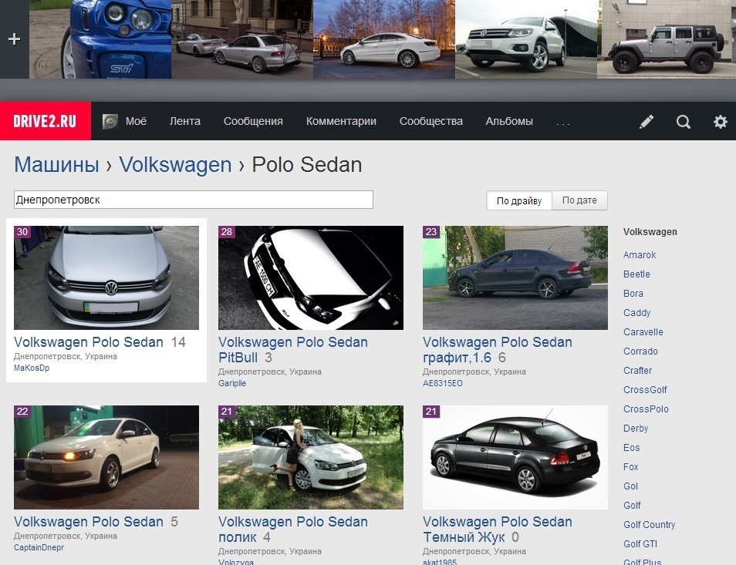The height and width of the screenshot is (565, 736).
Task: Open the settings gear icon
Action: (720, 122)
